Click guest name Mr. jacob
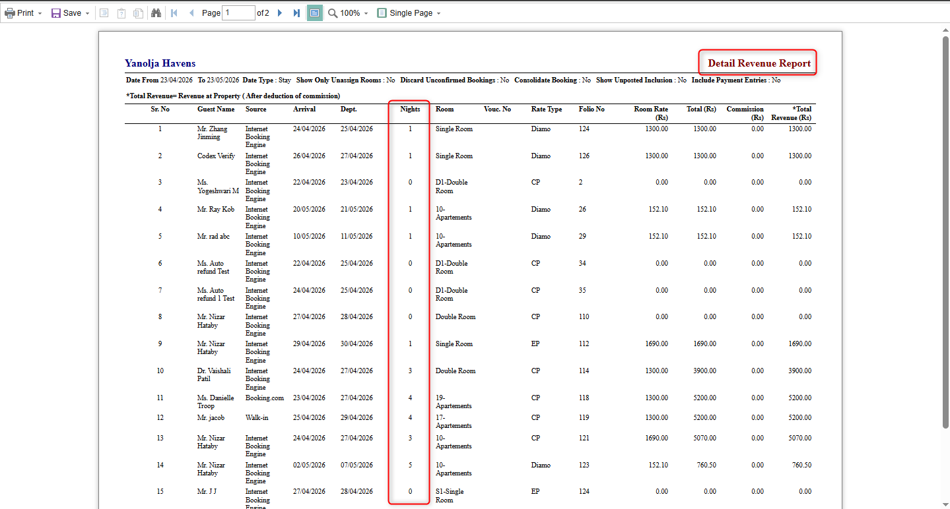The image size is (950, 509). tap(211, 418)
